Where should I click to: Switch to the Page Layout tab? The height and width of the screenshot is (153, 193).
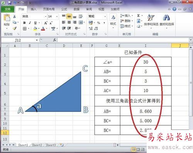[x=49, y=9]
